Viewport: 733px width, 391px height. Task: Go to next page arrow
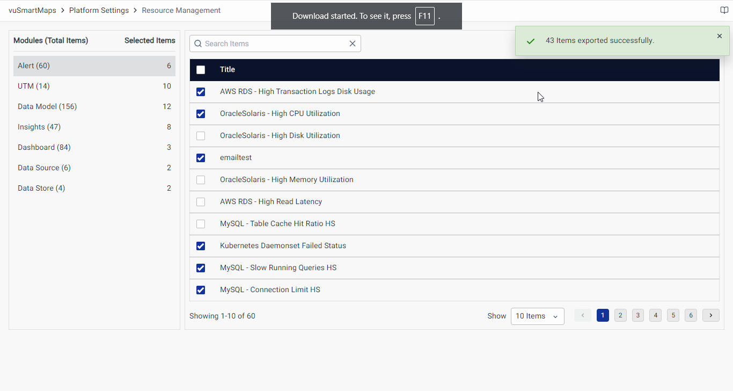point(710,315)
